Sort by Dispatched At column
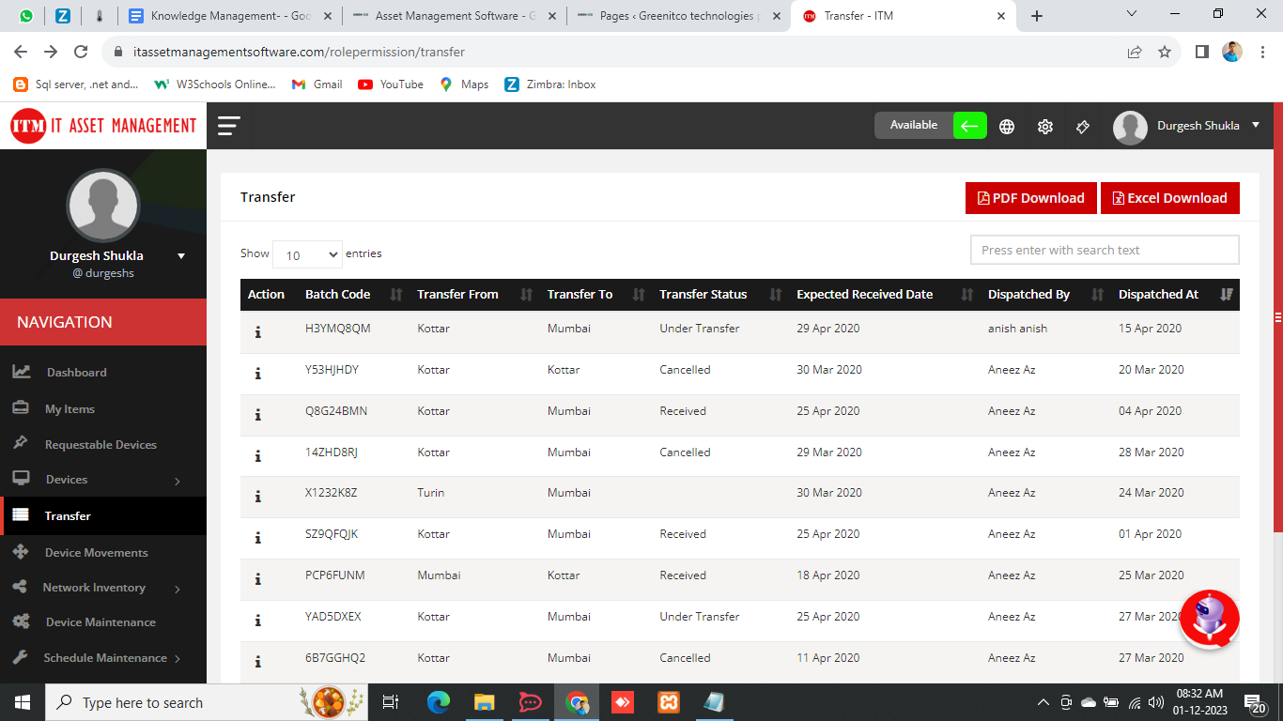This screenshot has width=1283, height=721. [x=1175, y=295]
